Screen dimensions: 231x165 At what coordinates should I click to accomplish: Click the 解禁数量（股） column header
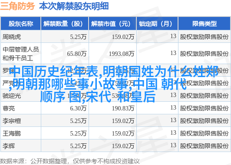pos(65,24)
